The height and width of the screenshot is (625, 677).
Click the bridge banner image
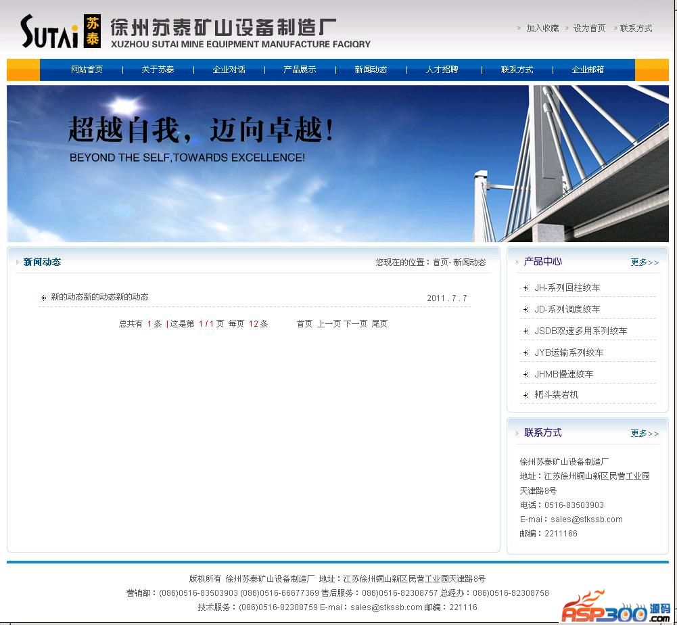337,163
